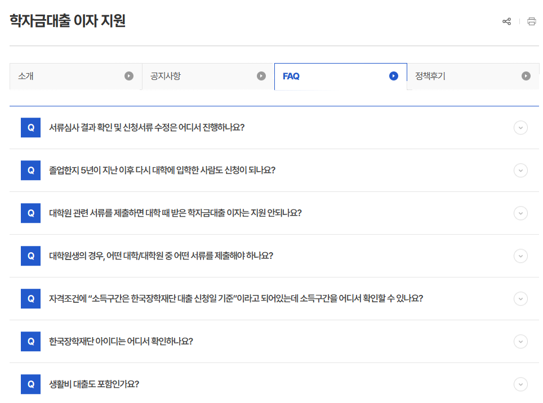Click the 학자금대출 이자 지원 heading

[x=68, y=21]
